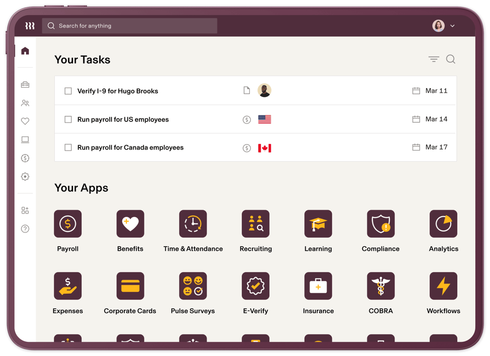Launch the Analytics app
490x356 pixels.
443,223
